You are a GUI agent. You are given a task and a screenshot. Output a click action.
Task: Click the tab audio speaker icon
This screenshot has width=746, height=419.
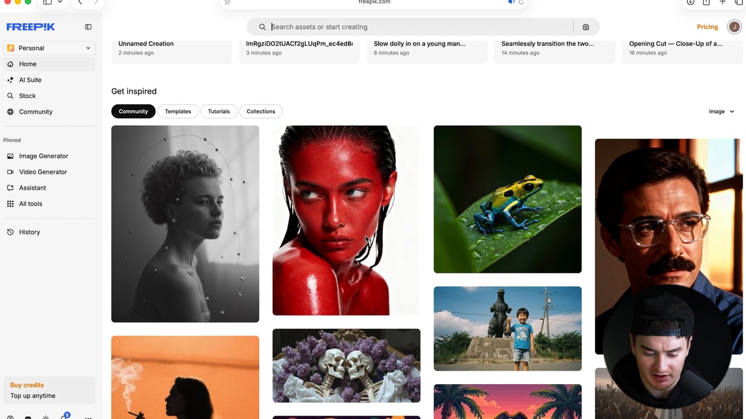[511, 2]
